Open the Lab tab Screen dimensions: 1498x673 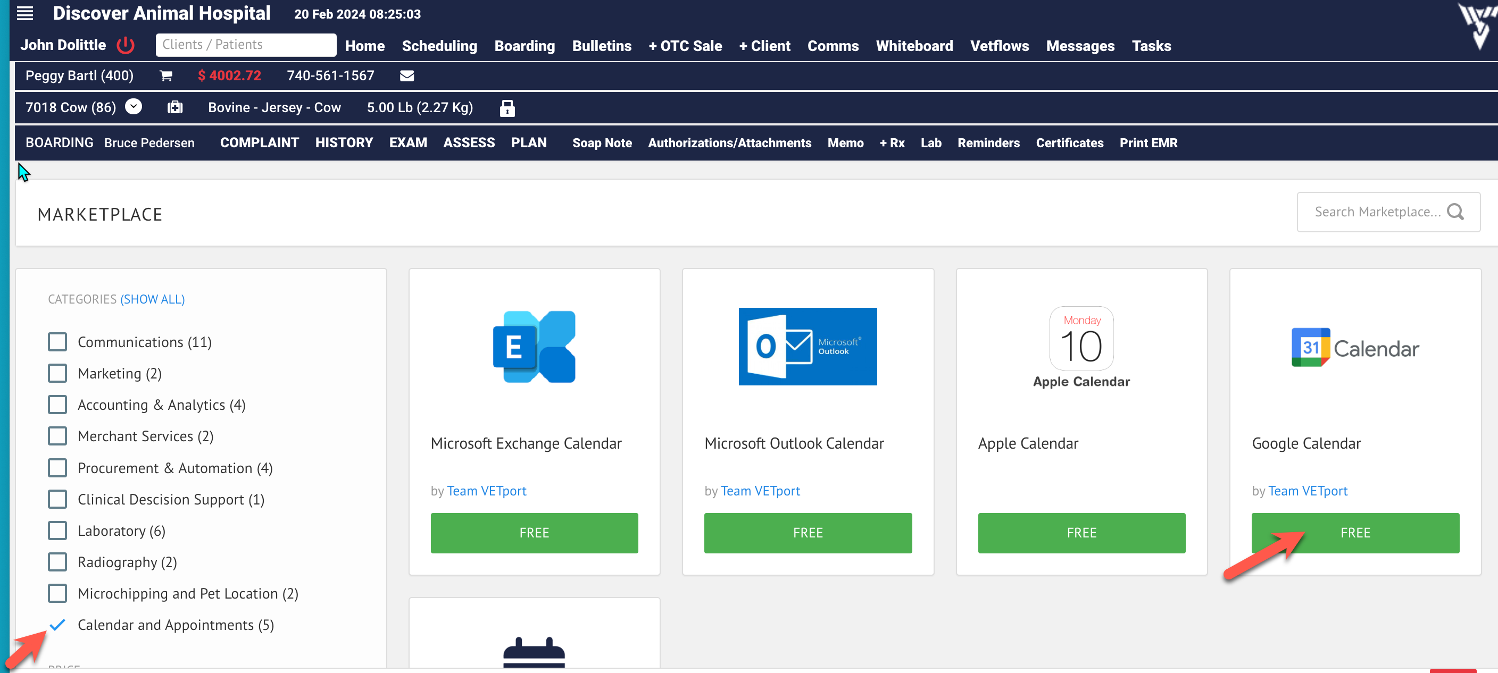point(930,143)
